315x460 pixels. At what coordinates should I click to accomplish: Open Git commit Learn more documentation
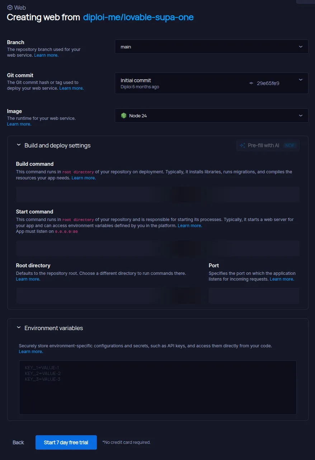pos(71,88)
